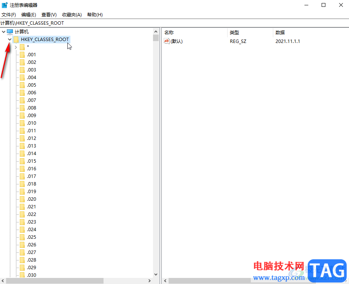
Task: Click the .019 key folder icon
Action: (22, 192)
